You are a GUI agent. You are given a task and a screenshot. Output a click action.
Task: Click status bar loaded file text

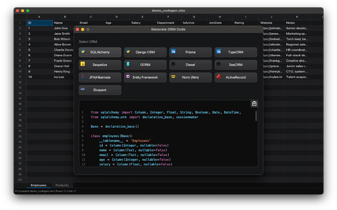click(45, 191)
